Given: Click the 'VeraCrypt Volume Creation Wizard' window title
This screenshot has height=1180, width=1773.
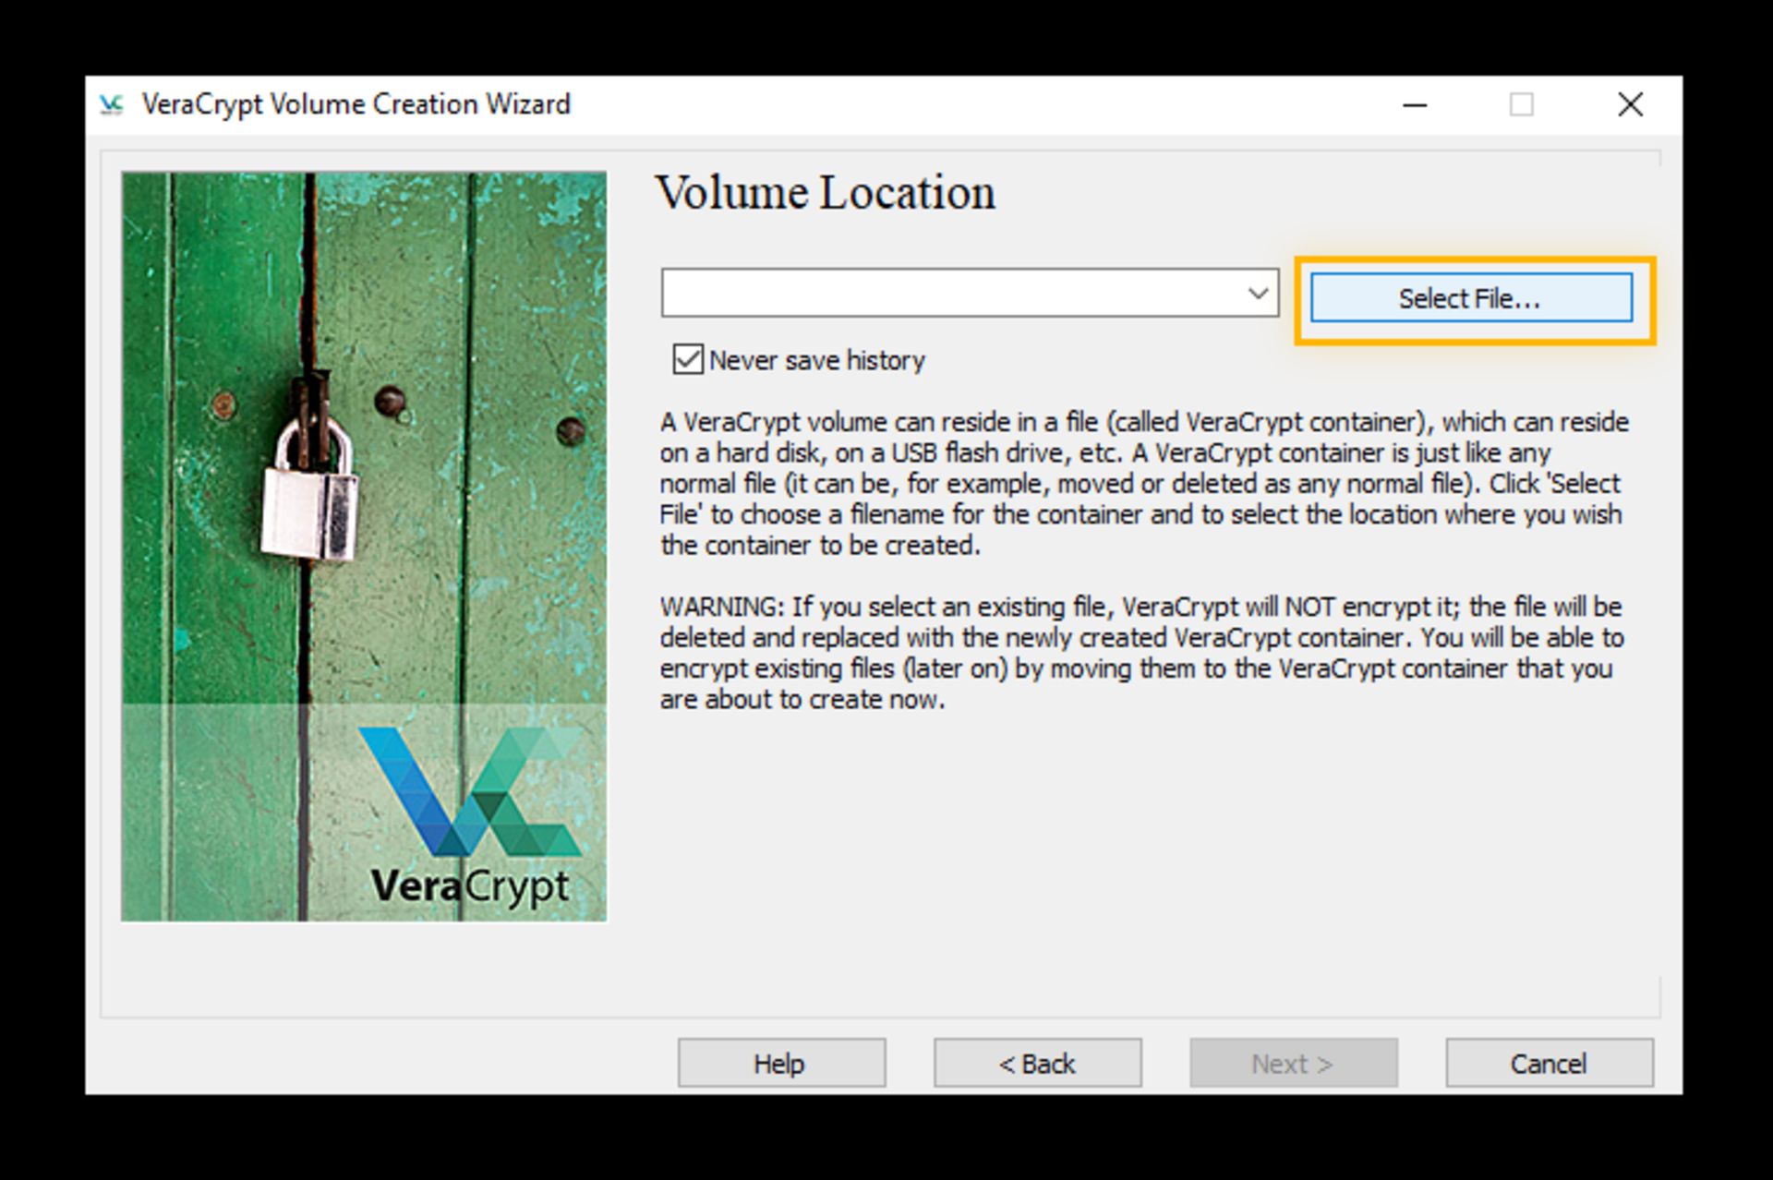Looking at the screenshot, I should 356,104.
